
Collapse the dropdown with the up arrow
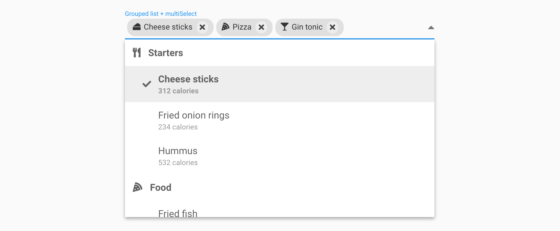[x=431, y=28]
